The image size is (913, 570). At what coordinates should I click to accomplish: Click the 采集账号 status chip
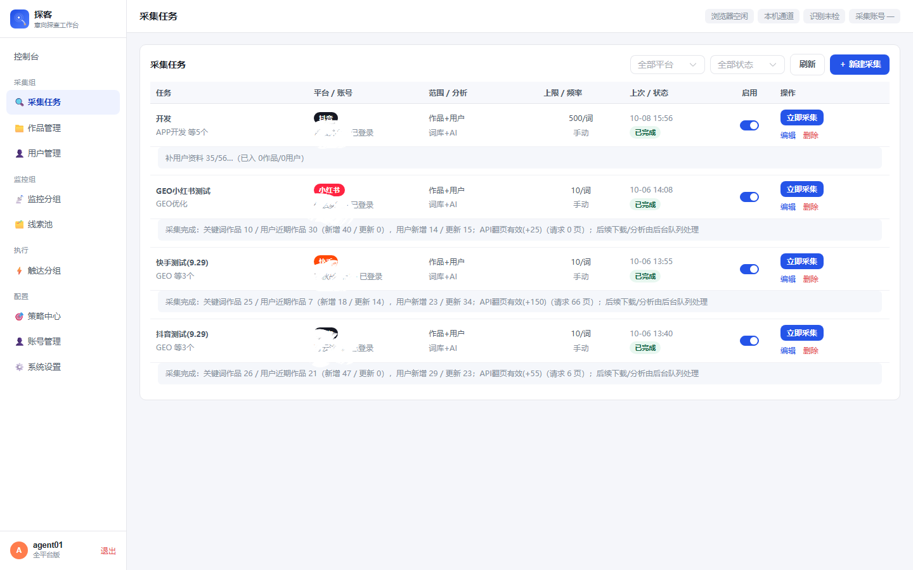tap(874, 16)
